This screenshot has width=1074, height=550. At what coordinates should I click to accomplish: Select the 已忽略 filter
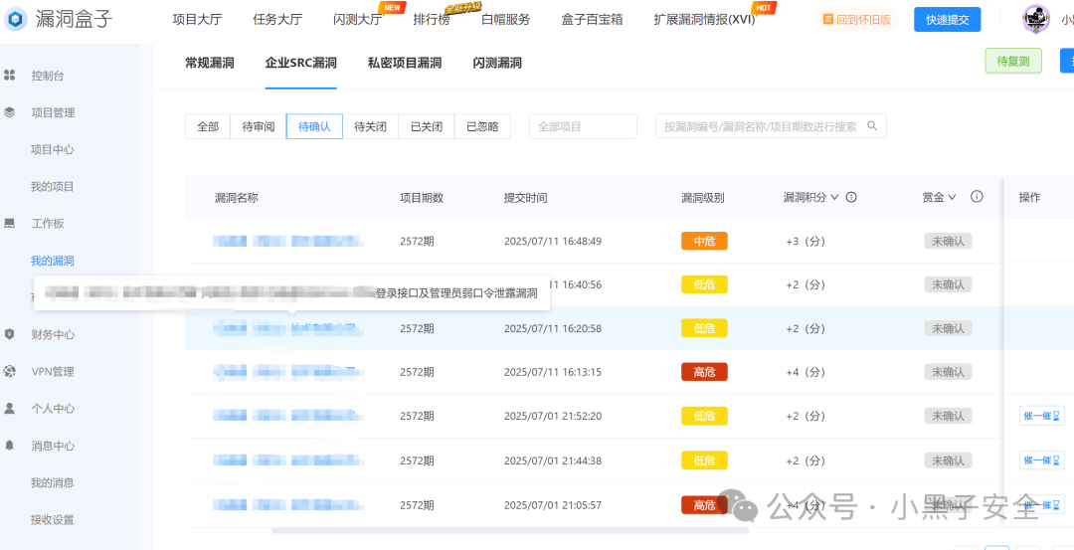coord(482,126)
